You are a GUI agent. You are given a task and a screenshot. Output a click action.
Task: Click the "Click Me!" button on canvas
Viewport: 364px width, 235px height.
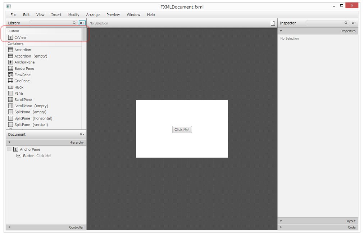tap(182, 130)
